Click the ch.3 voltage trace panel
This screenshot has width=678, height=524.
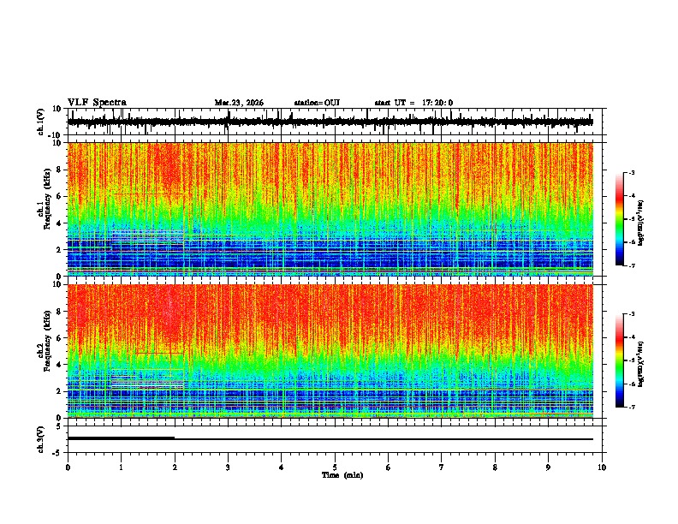pyautogui.click(x=335, y=439)
